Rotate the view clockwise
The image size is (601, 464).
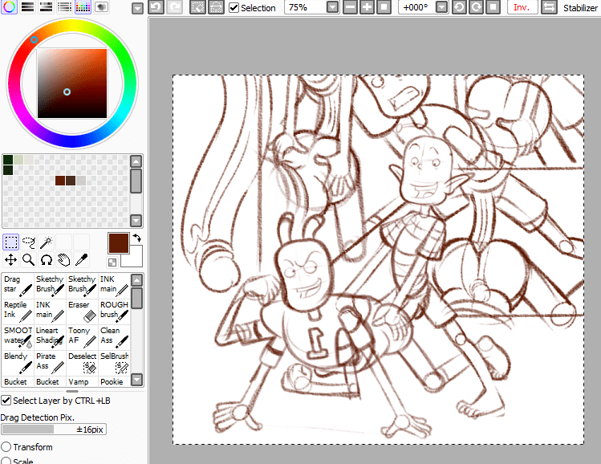(477, 7)
